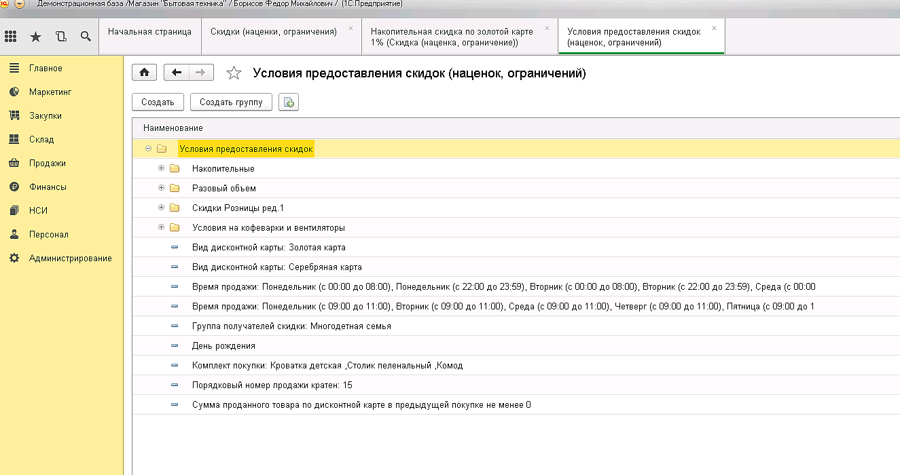The height and width of the screenshot is (475, 900).
Task: Switch to Скидки (наценки, ограничения) tab
Action: (273, 32)
